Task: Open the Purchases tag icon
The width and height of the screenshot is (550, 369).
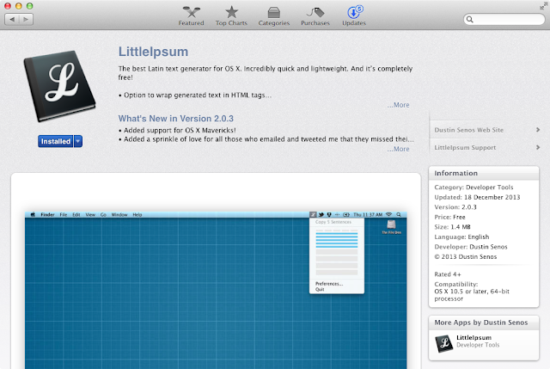Action: (315, 12)
